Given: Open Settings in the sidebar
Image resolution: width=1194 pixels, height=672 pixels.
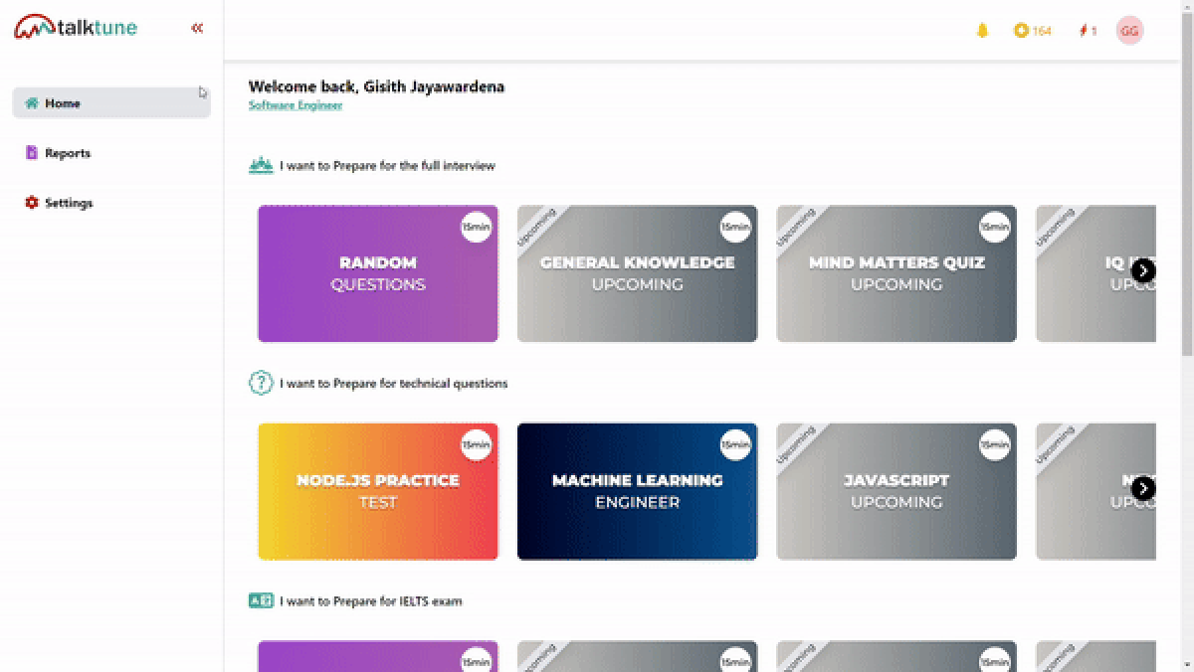Looking at the screenshot, I should tap(68, 203).
